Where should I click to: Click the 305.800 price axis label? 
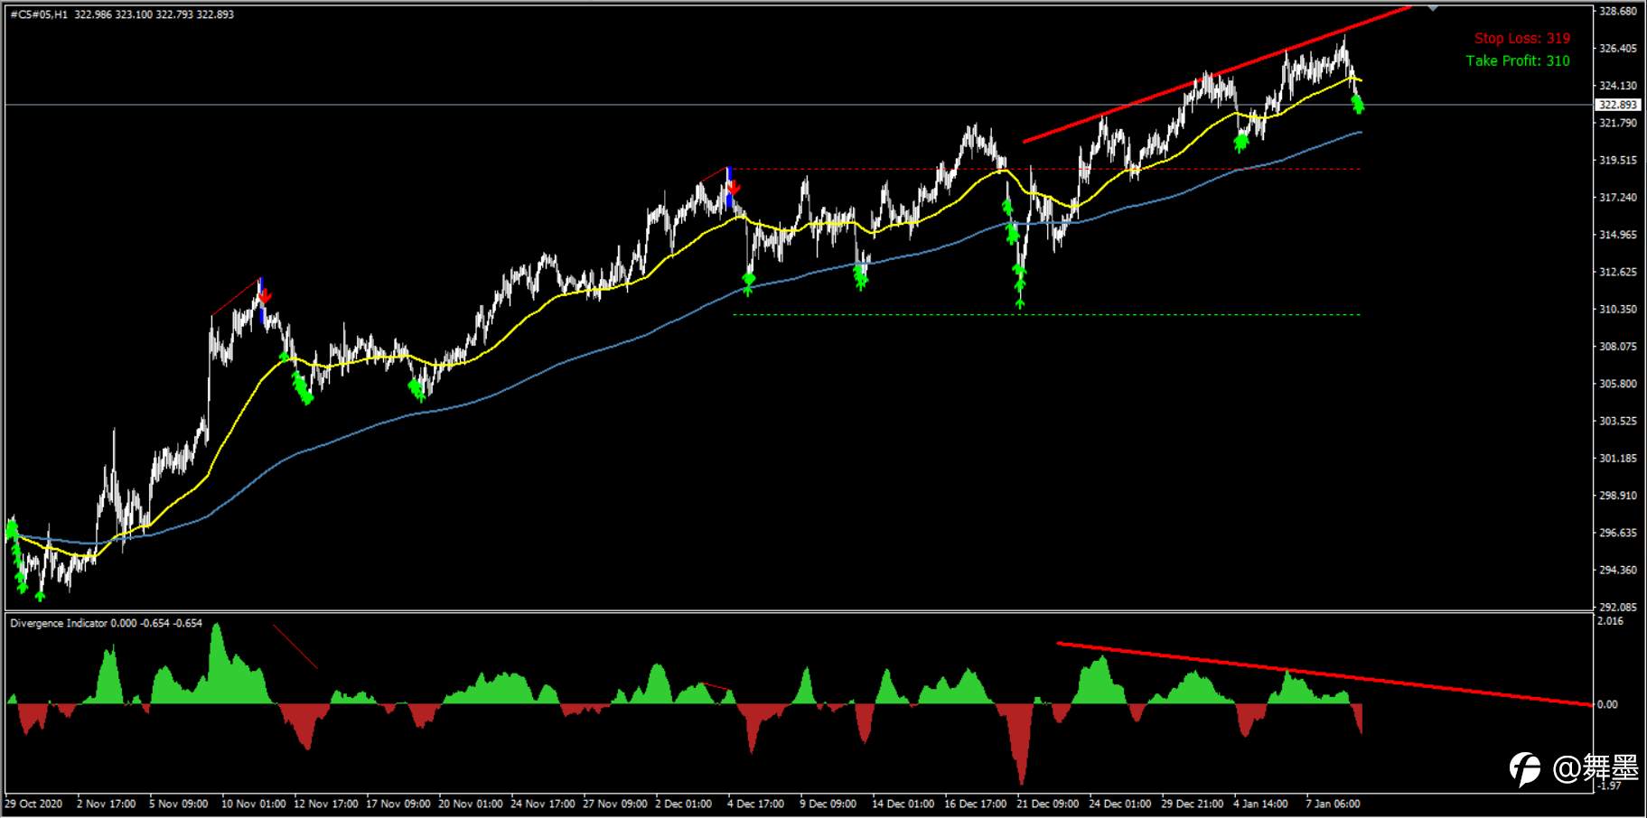(1618, 384)
